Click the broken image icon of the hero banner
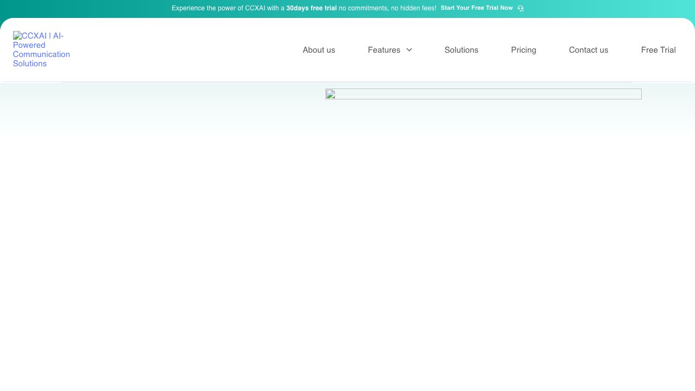Screen dimensions: 695x391 (x=330, y=94)
